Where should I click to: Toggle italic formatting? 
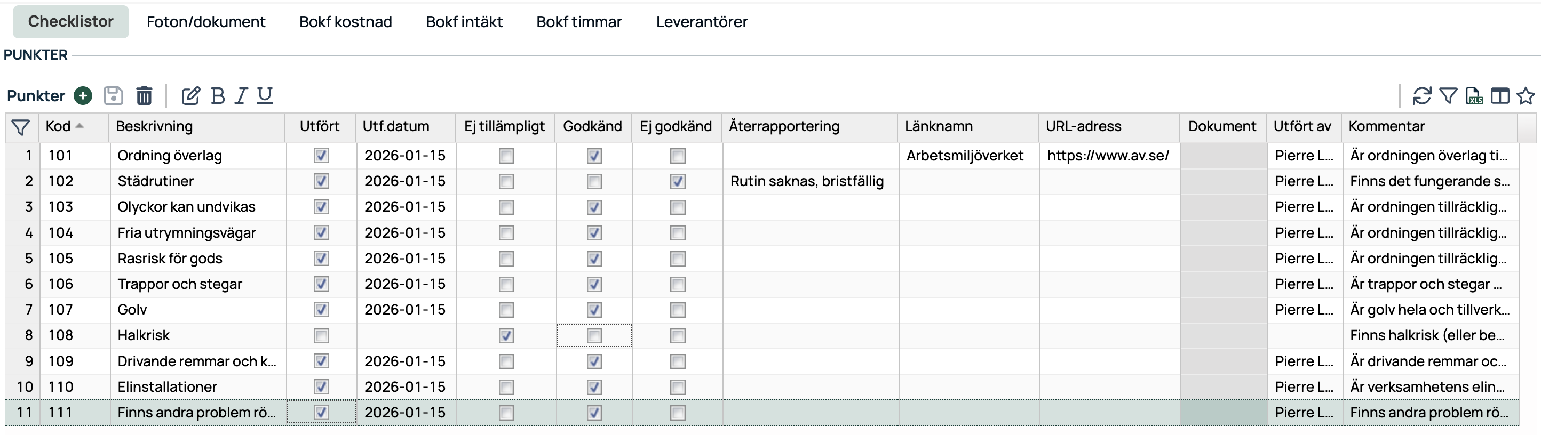tap(241, 95)
